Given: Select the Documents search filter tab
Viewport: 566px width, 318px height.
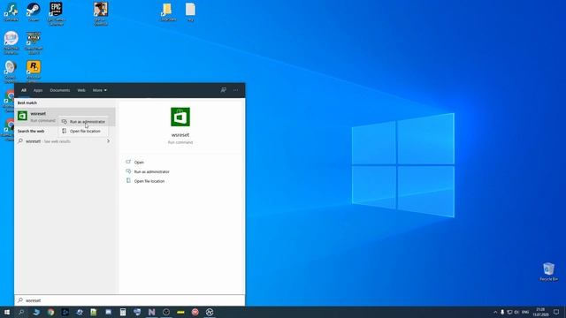Looking at the screenshot, I should click(60, 90).
